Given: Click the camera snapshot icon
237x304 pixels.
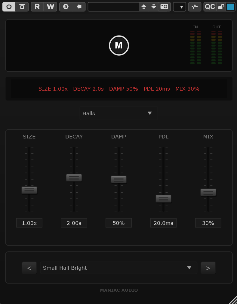Looking at the screenshot, I should point(164,7).
